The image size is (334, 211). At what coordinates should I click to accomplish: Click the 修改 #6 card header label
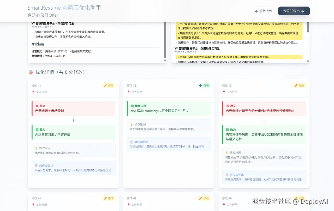(227, 198)
